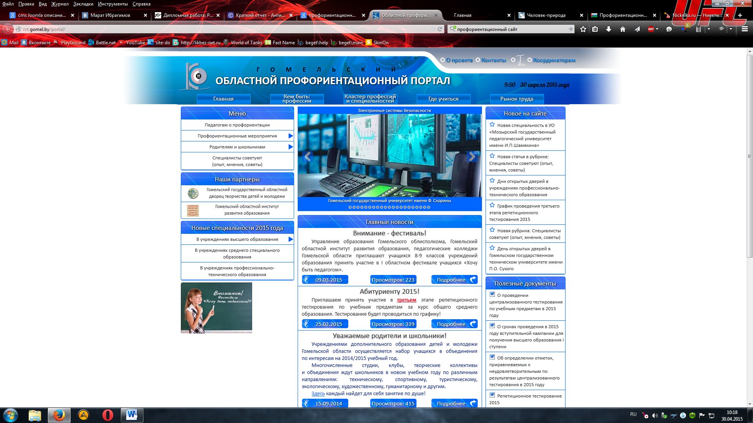The width and height of the screenshot is (753, 423).
Task: Open the 'Где учиться' navigation tab
Action: coord(443,99)
